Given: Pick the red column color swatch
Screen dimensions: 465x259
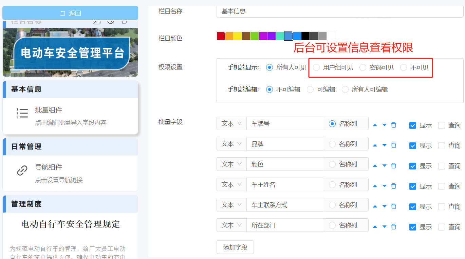Looking at the screenshot, I should click(x=220, y=36).
